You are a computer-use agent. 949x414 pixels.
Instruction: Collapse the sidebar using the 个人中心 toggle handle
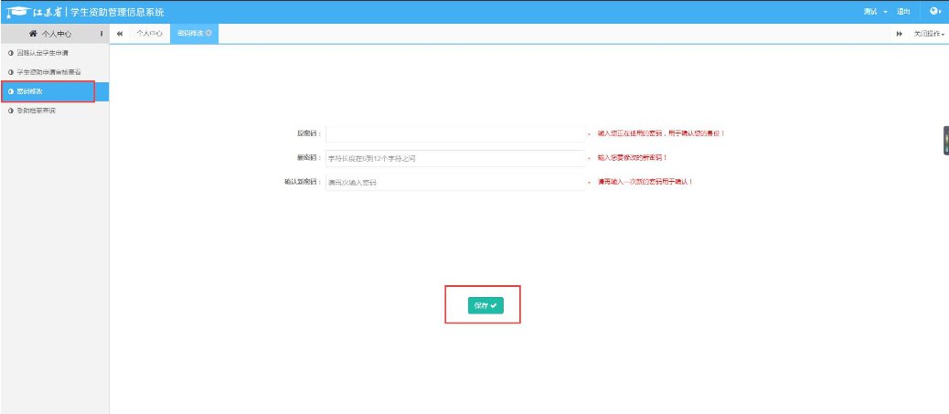click(x=101, y=34)
